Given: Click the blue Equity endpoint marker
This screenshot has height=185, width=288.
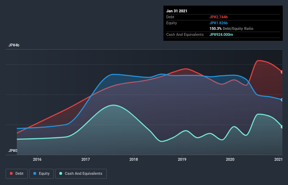Looking at the screenshot, I should click(x=282, y=100).
